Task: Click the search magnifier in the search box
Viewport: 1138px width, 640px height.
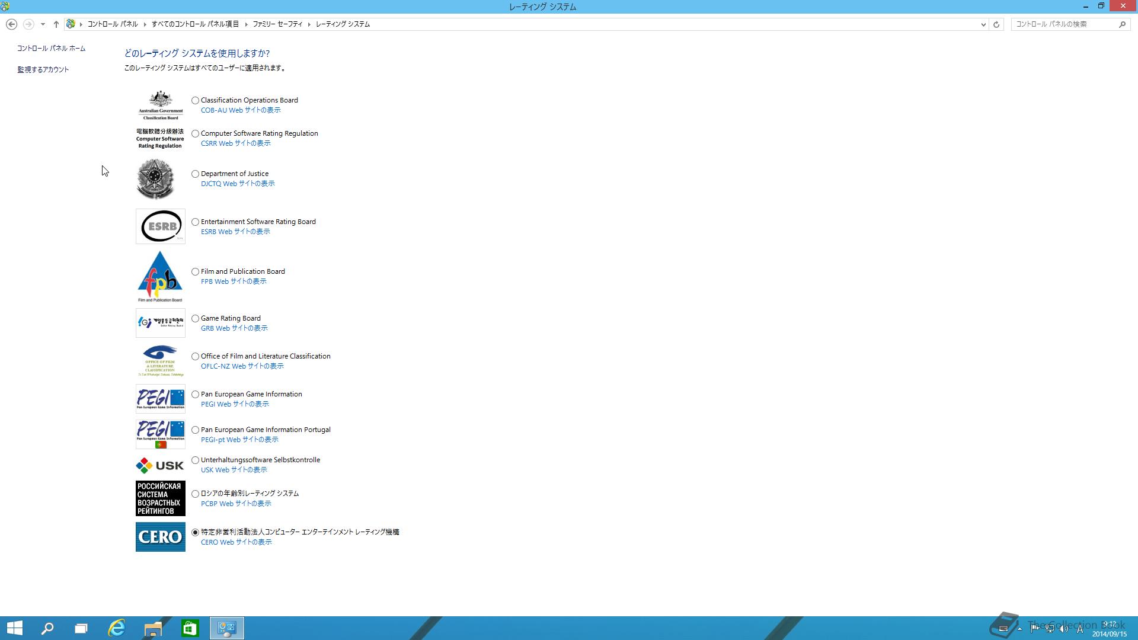Action: click(x=1122, y=24)
